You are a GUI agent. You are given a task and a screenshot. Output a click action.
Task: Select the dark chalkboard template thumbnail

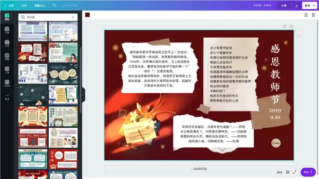pos(33,95)
